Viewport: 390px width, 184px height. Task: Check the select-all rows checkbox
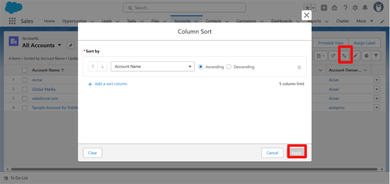click(25, 70)
